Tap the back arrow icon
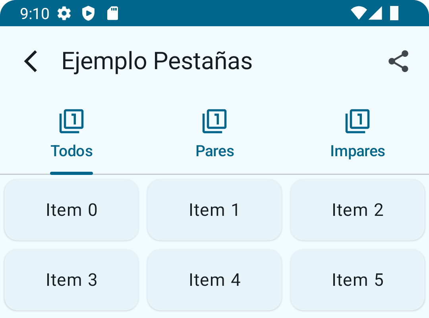 [31, 62]
